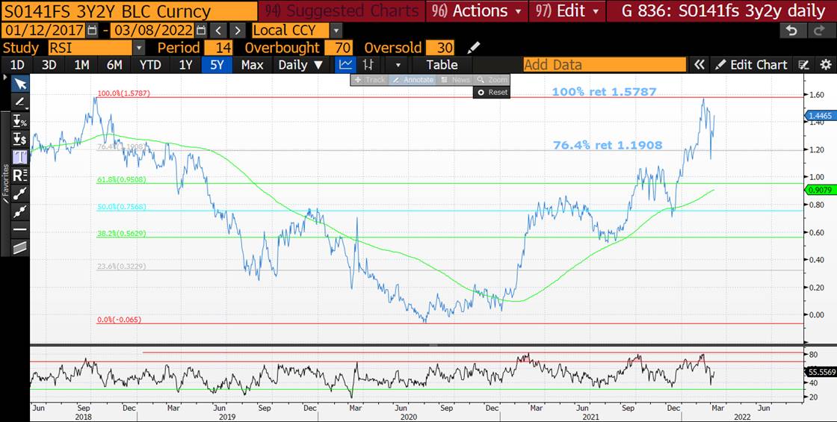This screenshot has height=422, width=837.
Task: Open the Edit menu
Action: 567,10
